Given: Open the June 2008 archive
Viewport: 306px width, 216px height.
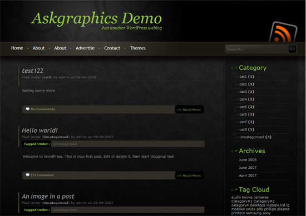Looking at the screenshot, I should coord(248,160).
